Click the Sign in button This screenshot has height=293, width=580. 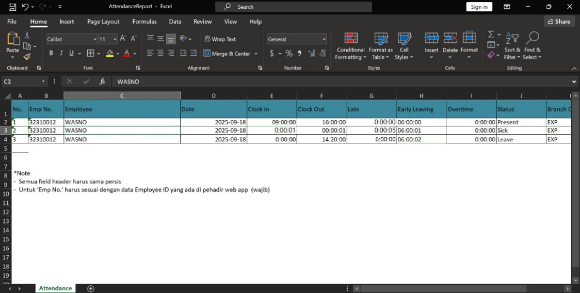tap(479, 7)
